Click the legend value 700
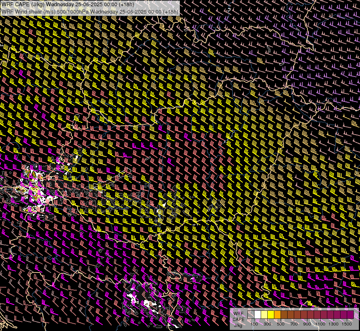Viewport: 360px width, 331px height. point(294,324)
